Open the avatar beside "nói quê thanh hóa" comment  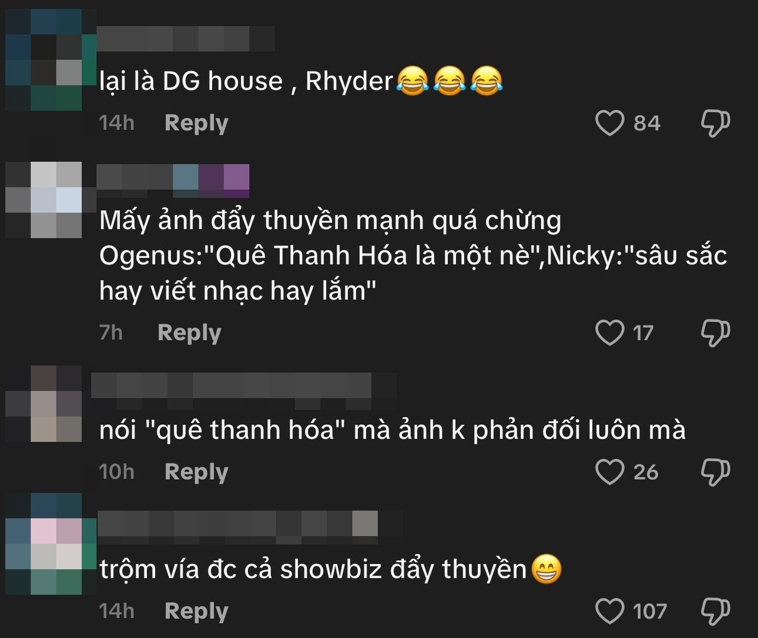click(44, 403)
